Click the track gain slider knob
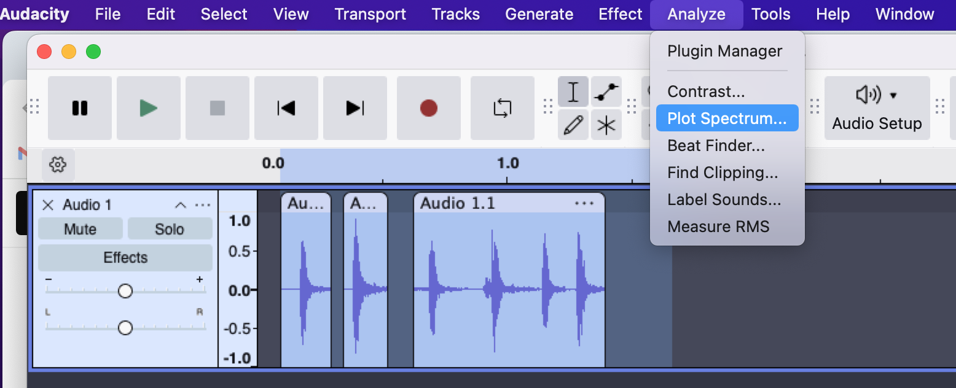This screenshot has width=956, height=388. 125,290
